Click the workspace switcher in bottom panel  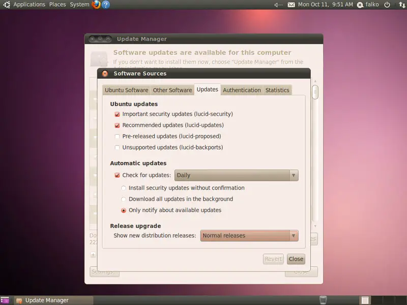(x=383, y=300)
